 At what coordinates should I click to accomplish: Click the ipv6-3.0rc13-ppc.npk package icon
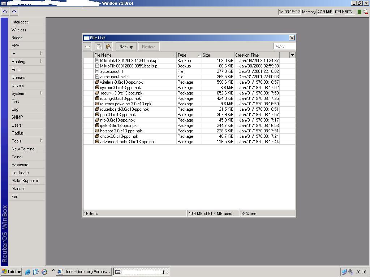pos(97,125)
